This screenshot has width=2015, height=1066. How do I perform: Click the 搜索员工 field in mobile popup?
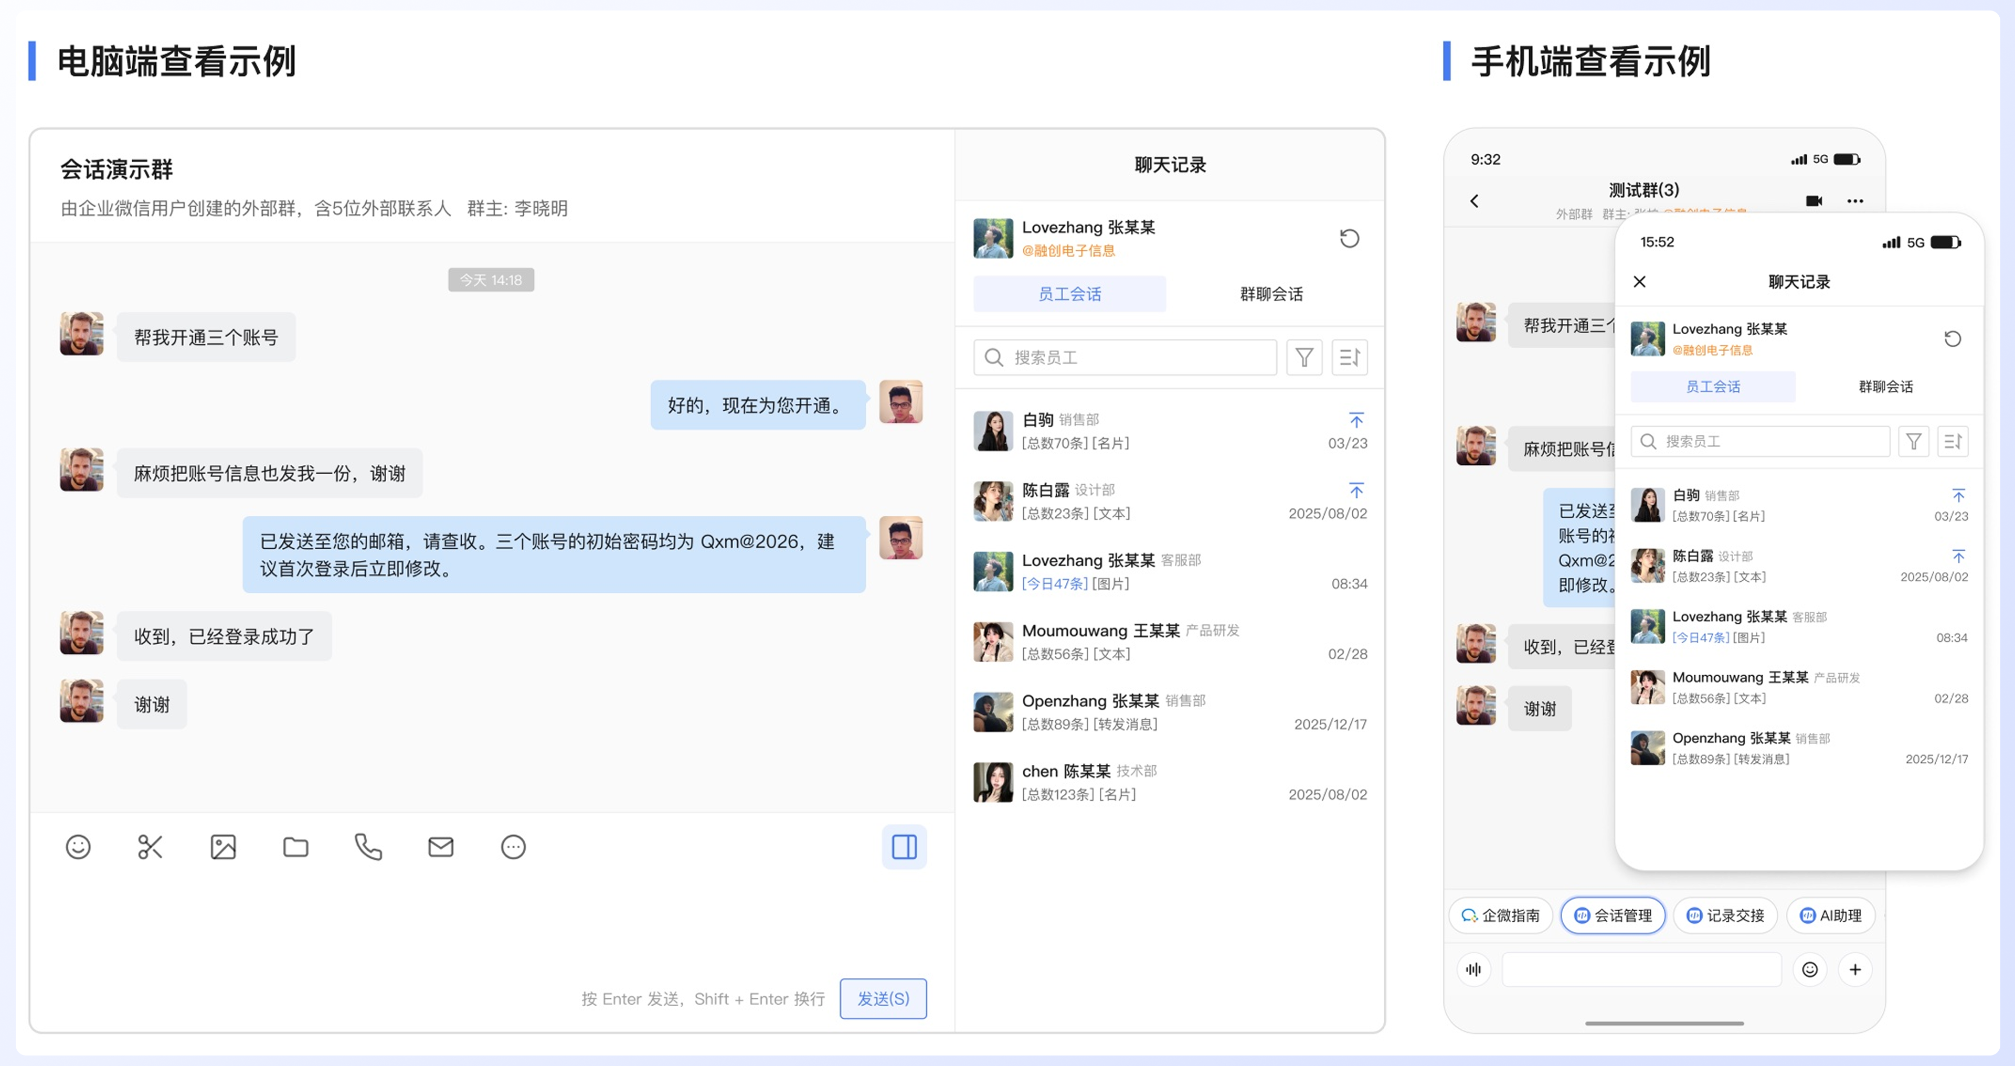(1760, 441)
